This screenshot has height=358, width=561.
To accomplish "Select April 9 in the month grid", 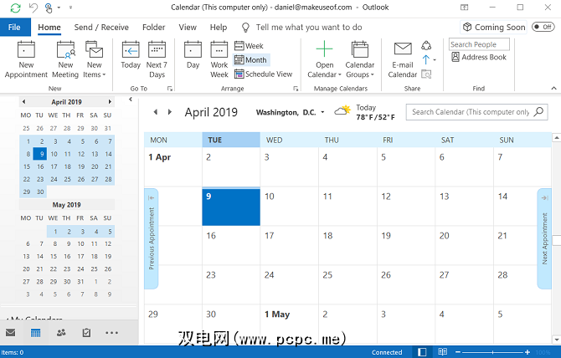I will click(231, 207).
